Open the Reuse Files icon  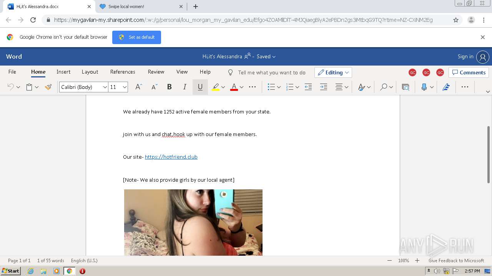click(406, 87)
